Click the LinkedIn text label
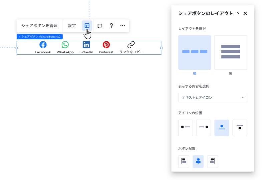Viewport: 267px width, 180px height. [86, 52]
